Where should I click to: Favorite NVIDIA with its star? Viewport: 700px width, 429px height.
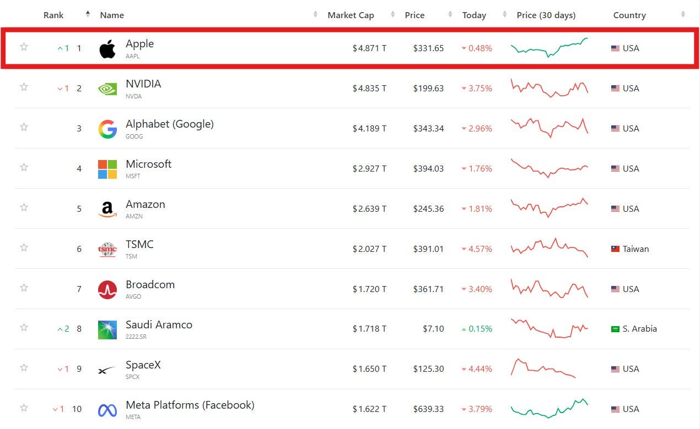click(24, 87)
